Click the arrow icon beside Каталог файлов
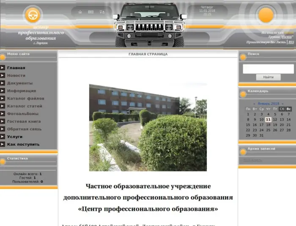Screen dimensions: 296x226 [x=3, y=98]
